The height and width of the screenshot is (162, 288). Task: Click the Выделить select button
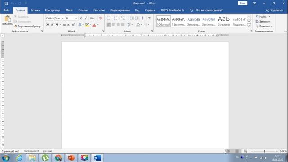point(264,26)
